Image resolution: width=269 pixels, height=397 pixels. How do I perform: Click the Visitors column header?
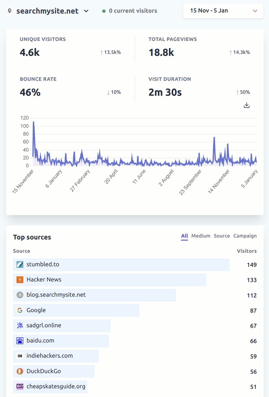[247, 251]
